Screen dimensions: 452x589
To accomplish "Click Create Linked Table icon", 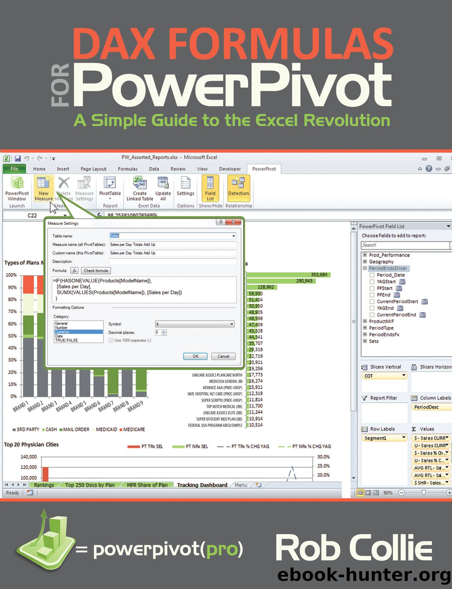I will pyautogui.click(x=140, y=188).
